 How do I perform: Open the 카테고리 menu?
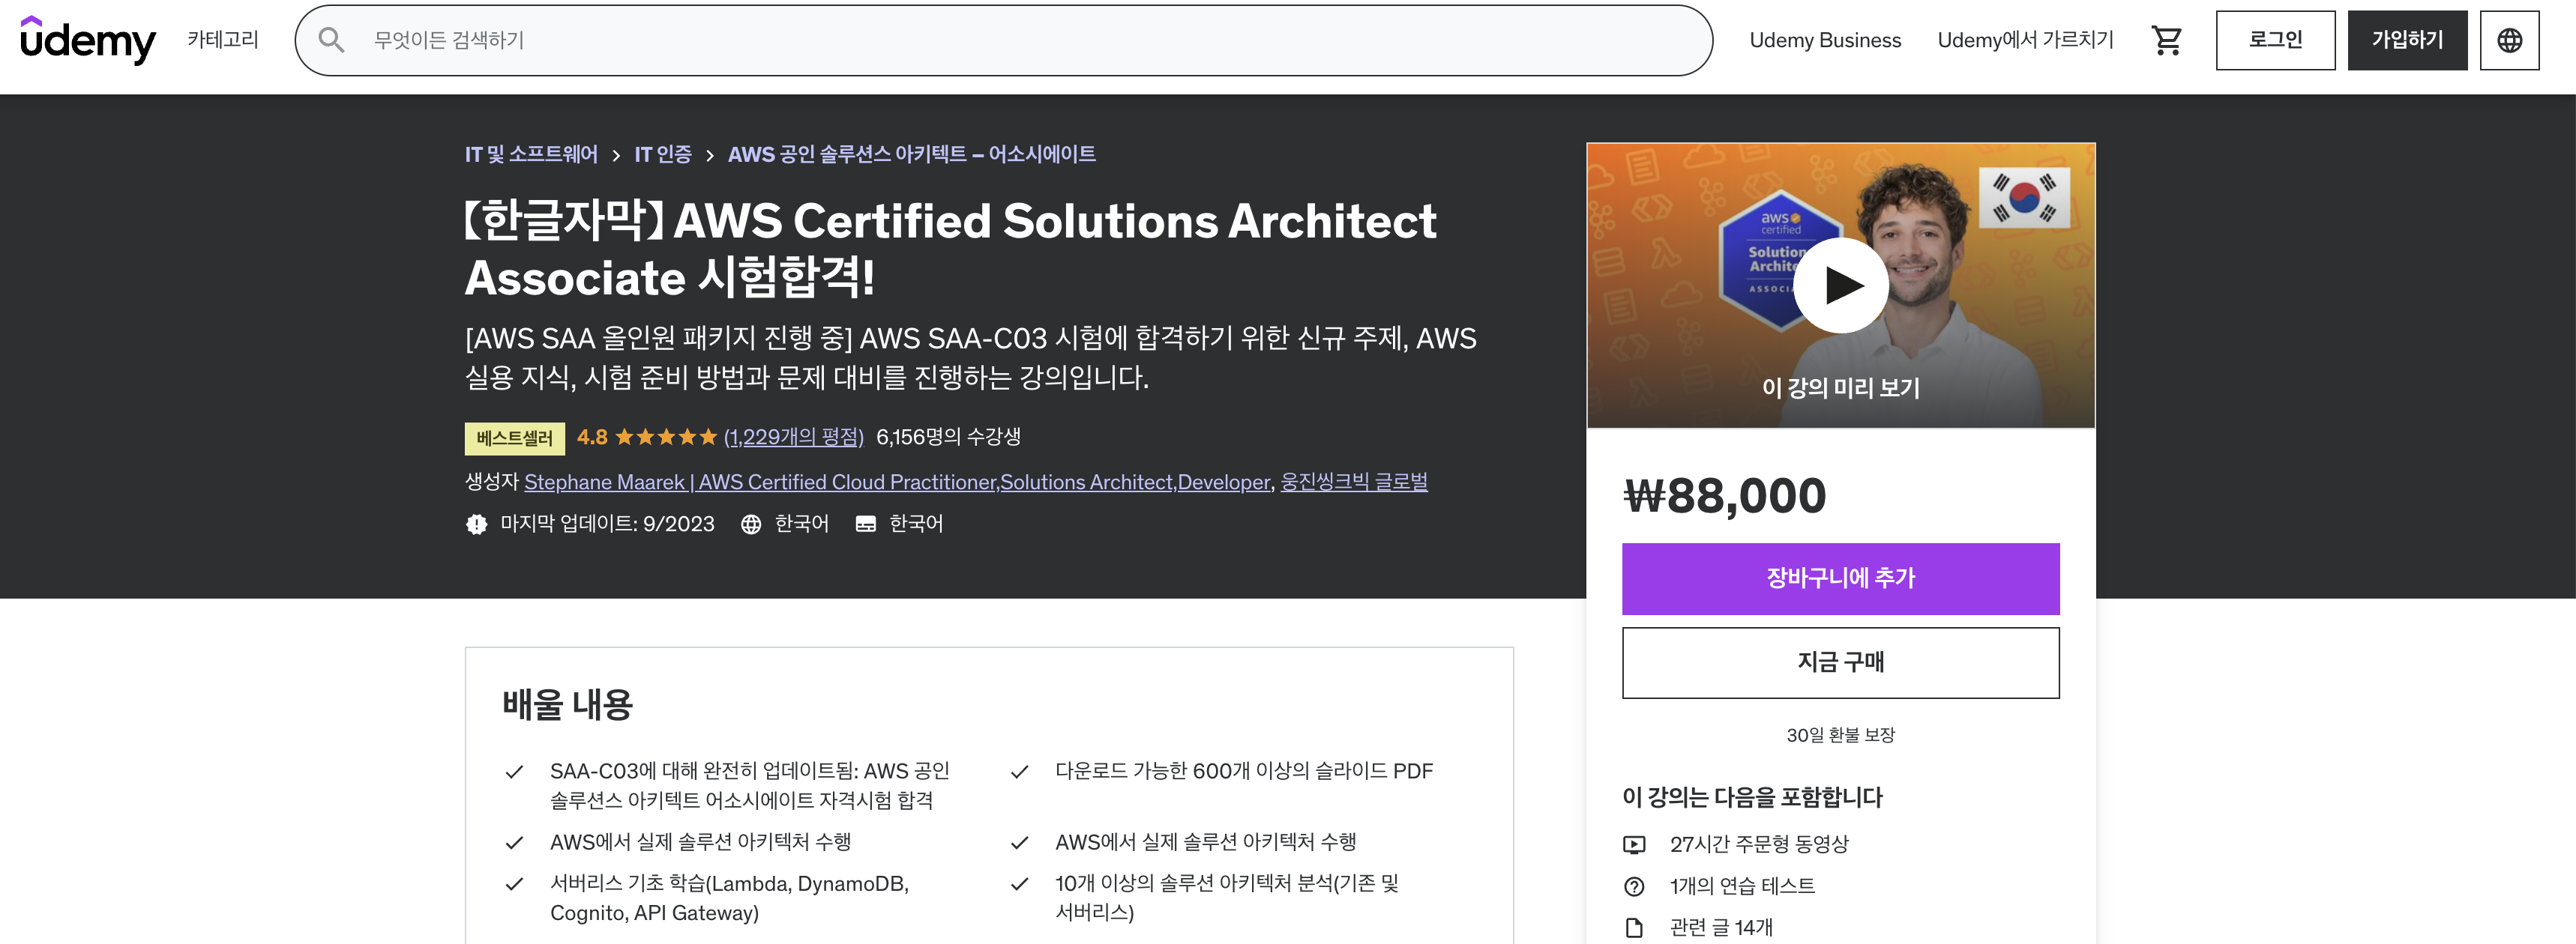pyautogui.click(x=223, y=40)
